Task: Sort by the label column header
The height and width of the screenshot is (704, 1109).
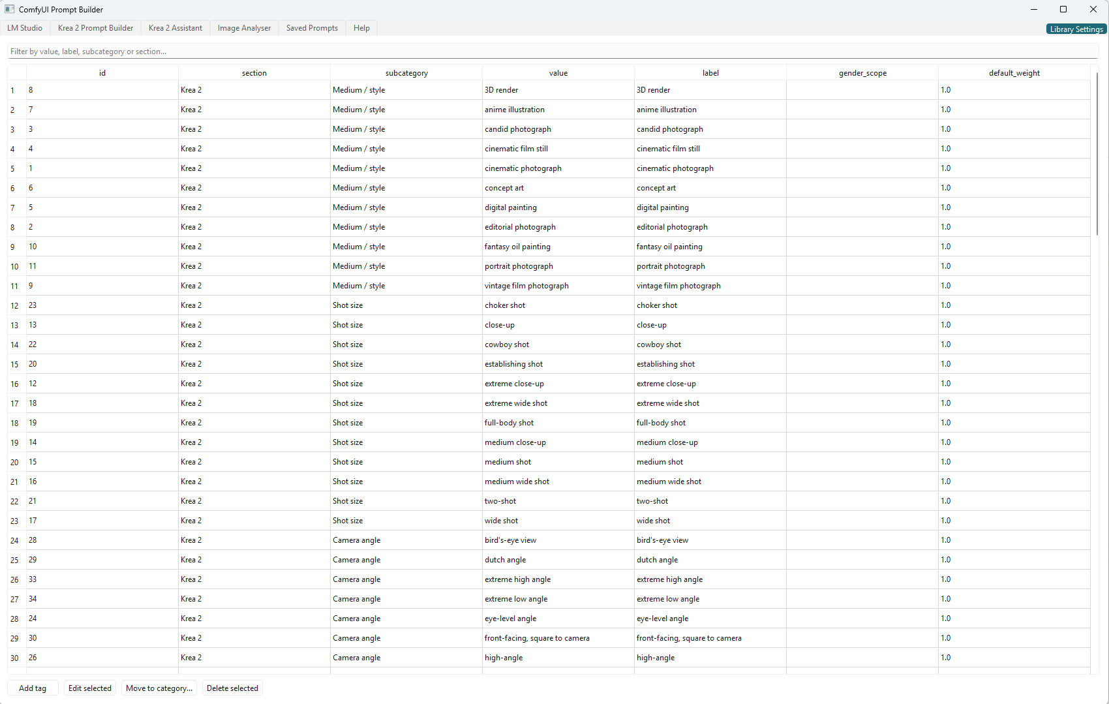Action: (x=710, y=73)
